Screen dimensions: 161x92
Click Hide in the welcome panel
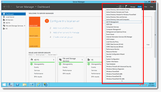tap(148, 45)
